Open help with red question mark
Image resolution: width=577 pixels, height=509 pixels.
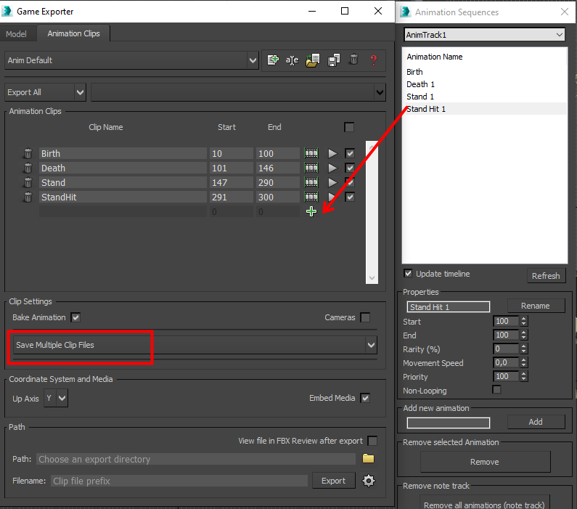[374, 60]
